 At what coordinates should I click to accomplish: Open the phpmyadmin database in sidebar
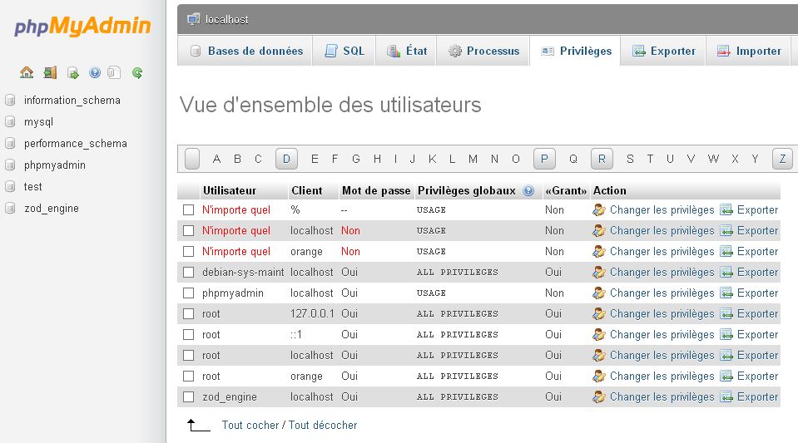pos(54,165)
